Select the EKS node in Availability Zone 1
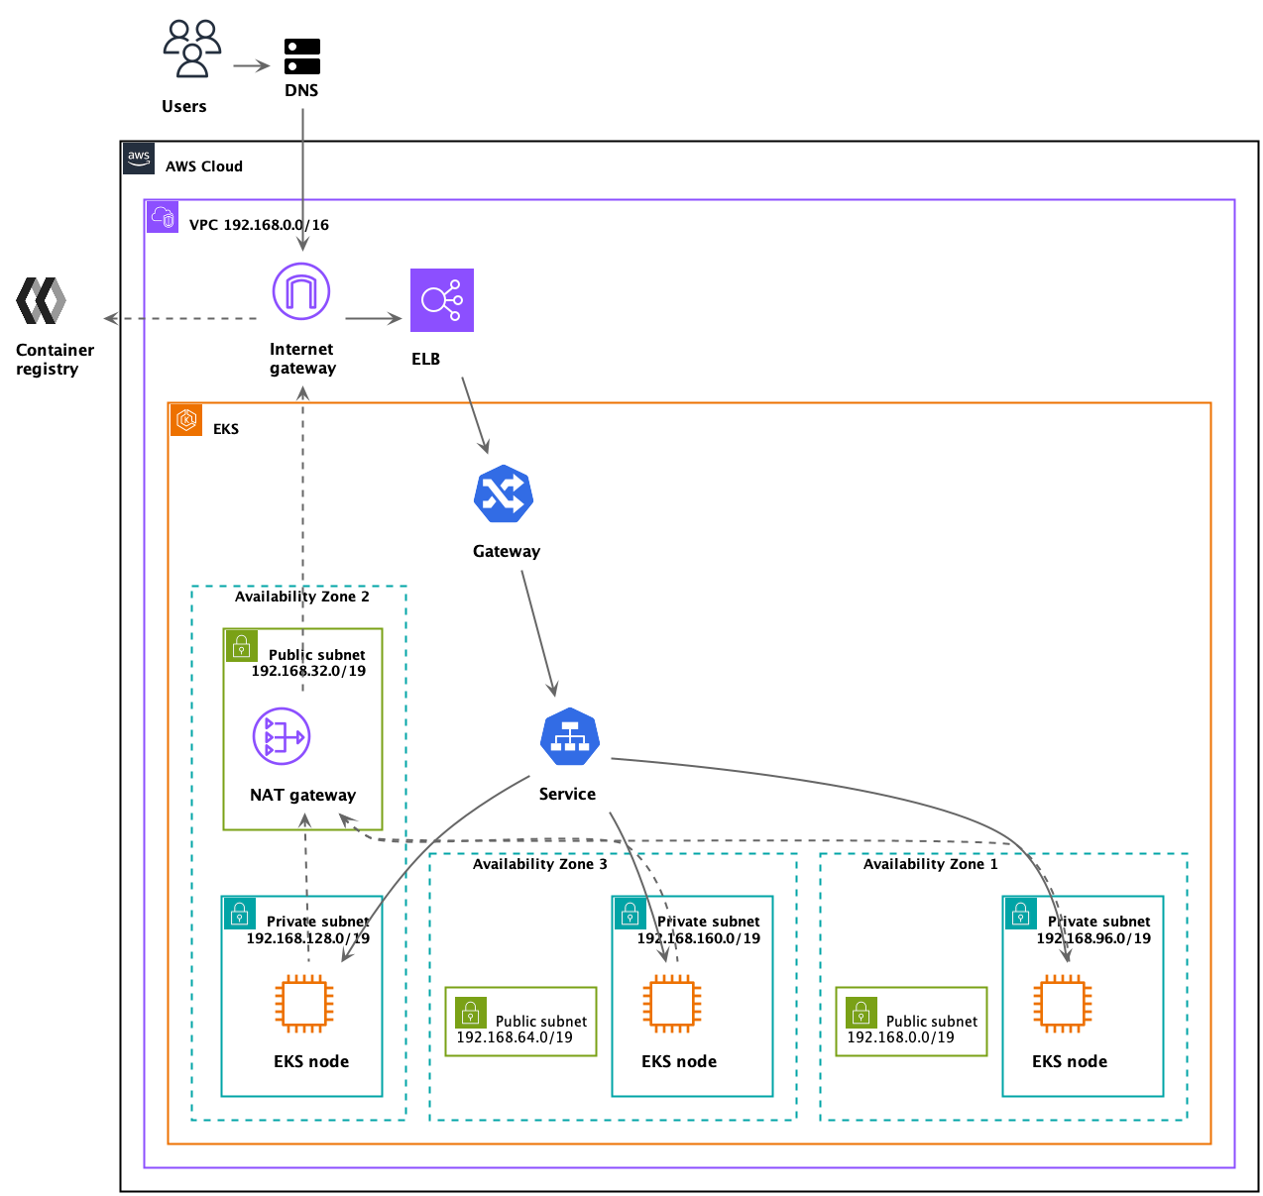This screenshot has width=1263, height=1196. click(x=1061, y=1004)
